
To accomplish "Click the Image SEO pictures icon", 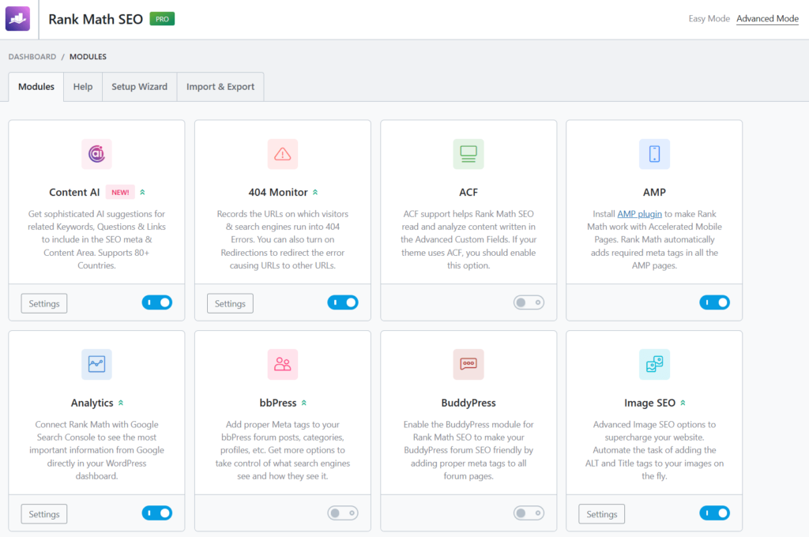I will (x=654, y=364).
